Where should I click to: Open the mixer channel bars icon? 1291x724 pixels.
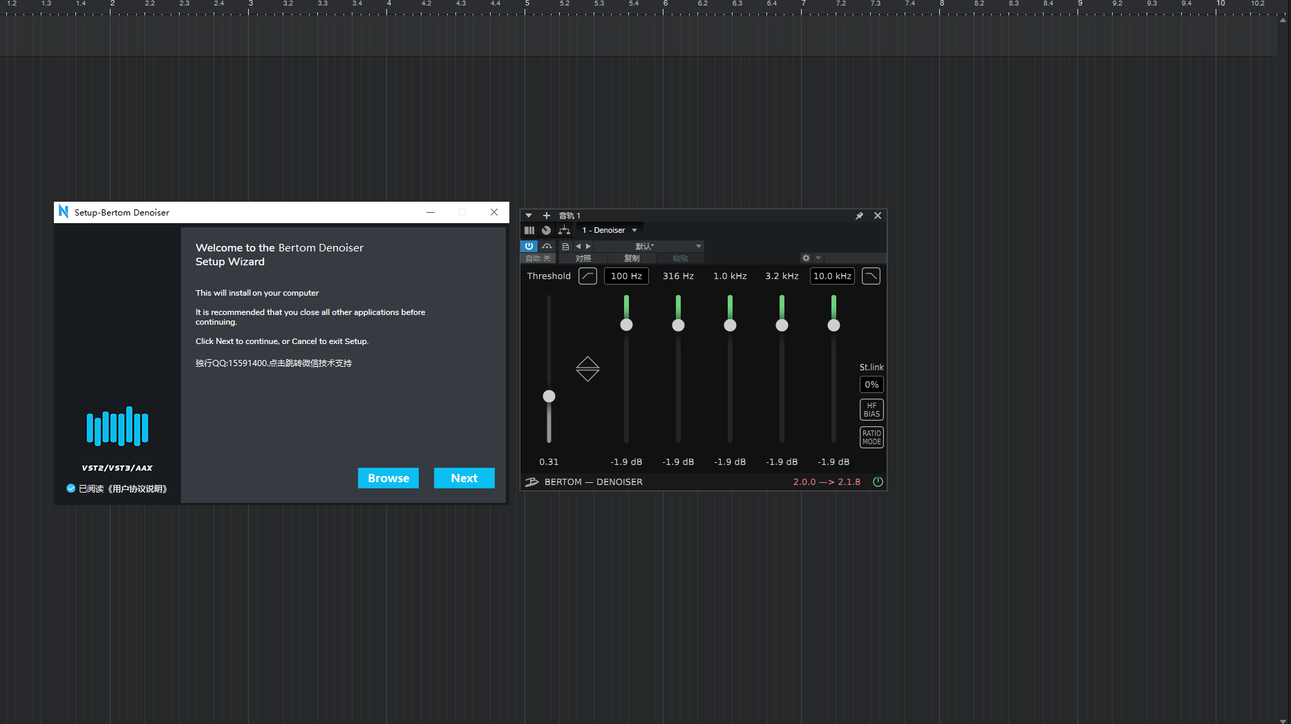click(x=529, y=230)
